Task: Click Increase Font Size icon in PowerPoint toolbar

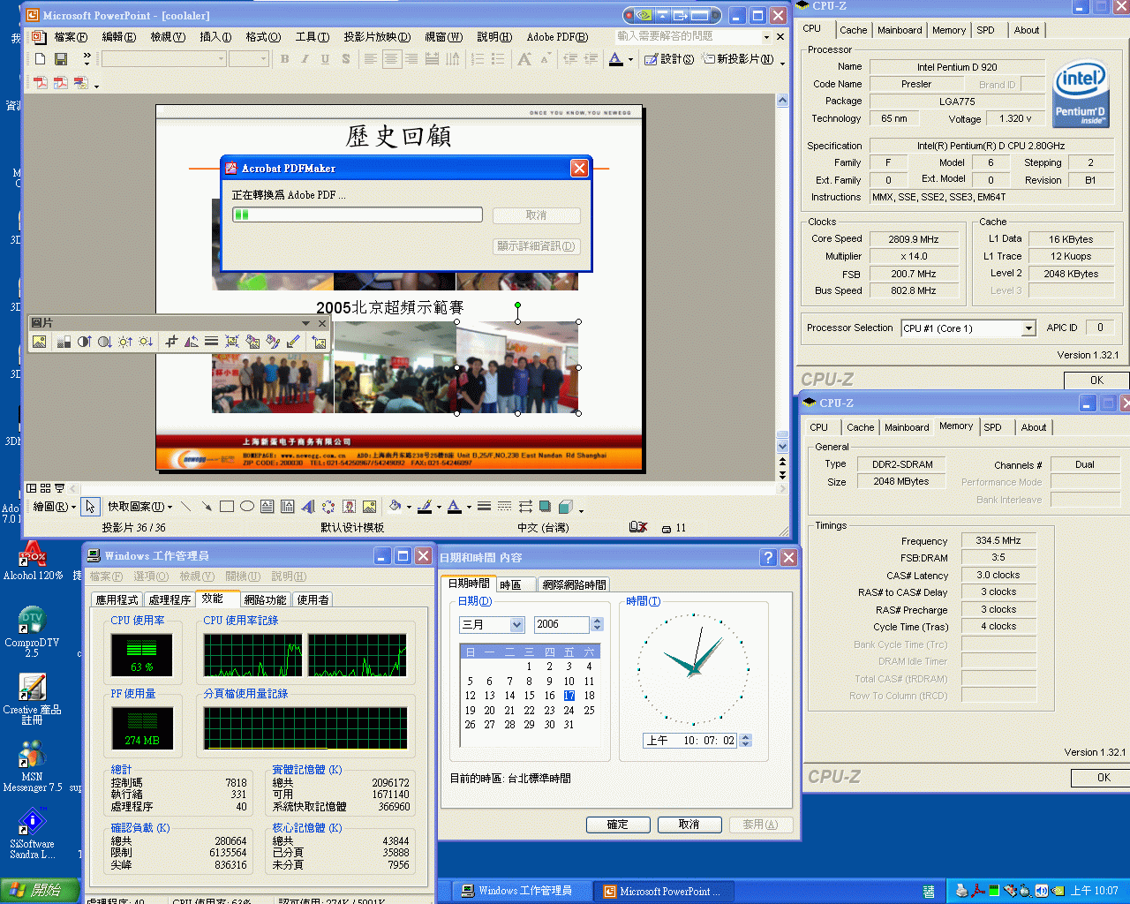Action: point(525,59)
